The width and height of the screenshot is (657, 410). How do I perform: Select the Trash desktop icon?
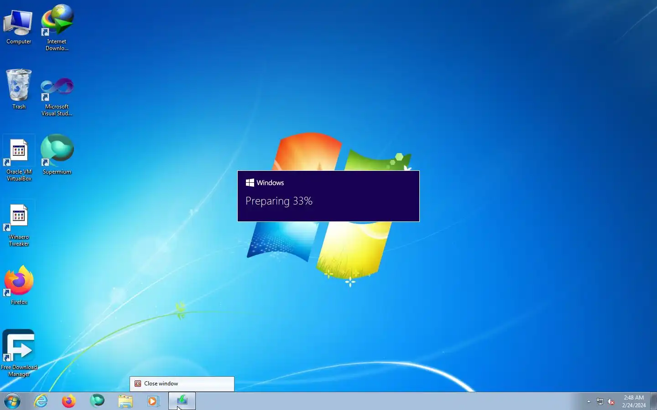click(x=19, y=89)
